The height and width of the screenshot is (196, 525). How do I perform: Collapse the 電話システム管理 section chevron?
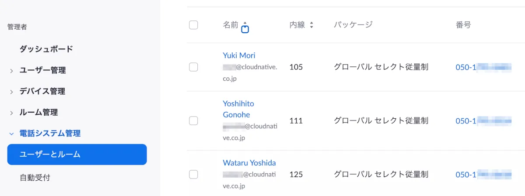(x=11, y=134)
